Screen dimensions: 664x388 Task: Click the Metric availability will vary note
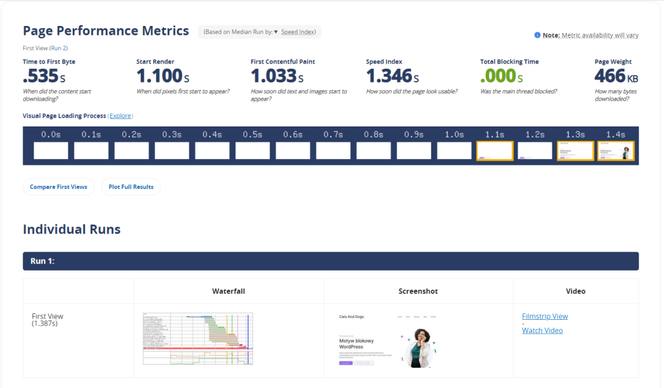(600, 35)
